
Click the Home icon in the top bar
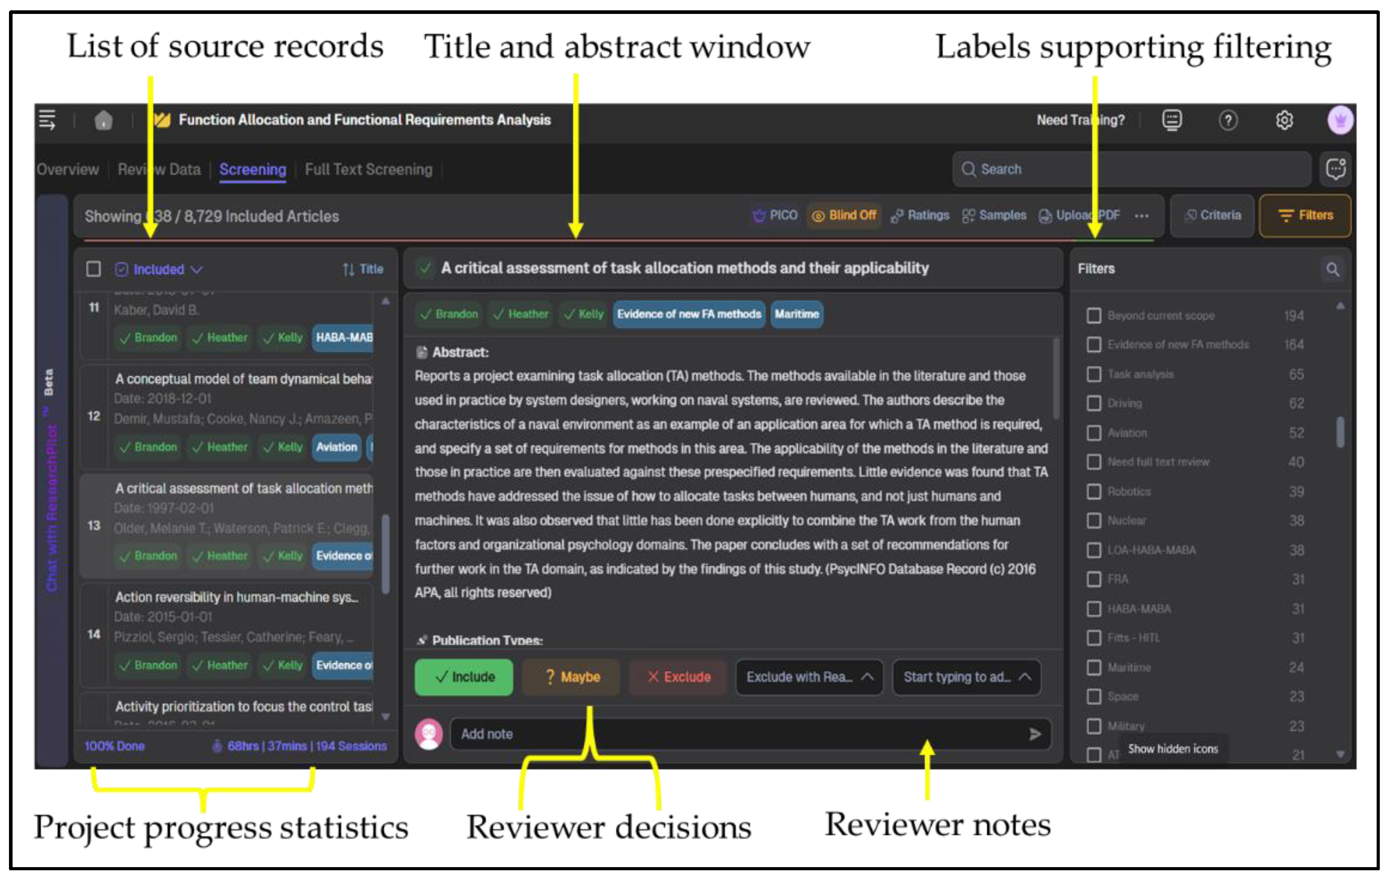[104, 119]
